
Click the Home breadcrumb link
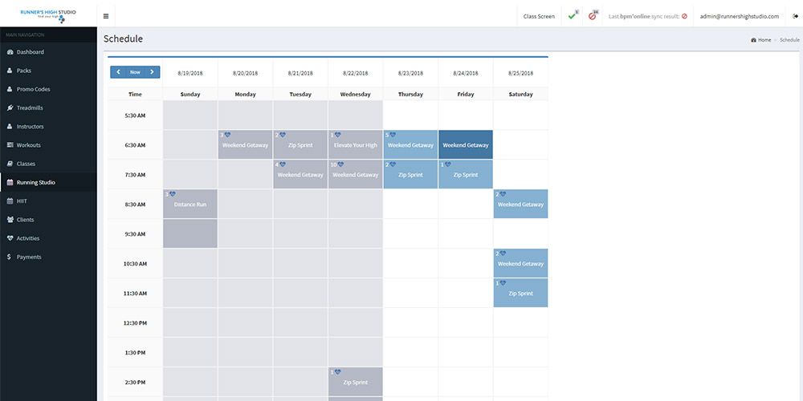pyautogui.click(x=764, y=40)
